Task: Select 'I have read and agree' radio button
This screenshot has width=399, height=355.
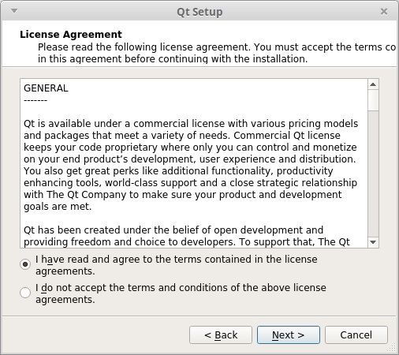Action: [x=25, y=264]
